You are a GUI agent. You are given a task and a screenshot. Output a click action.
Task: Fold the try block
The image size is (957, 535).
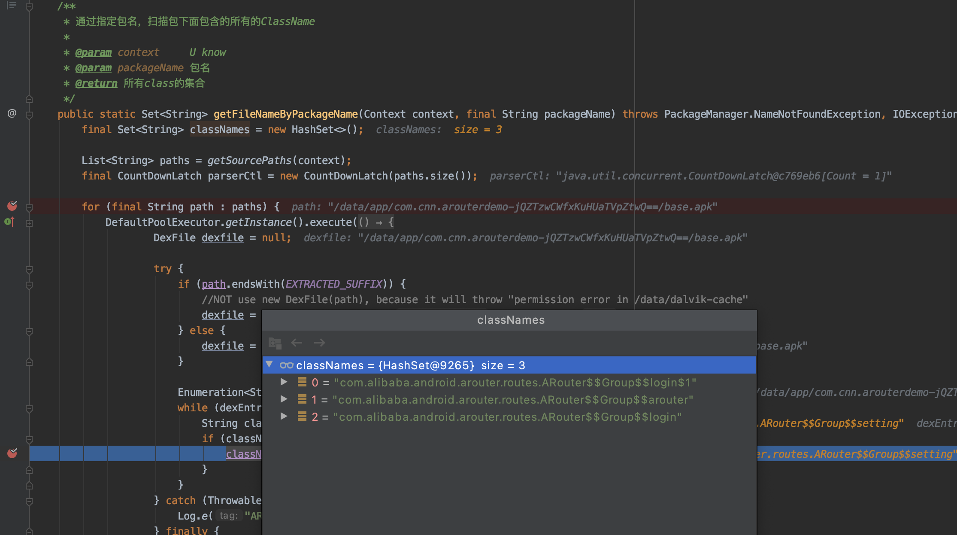[29, 270]
